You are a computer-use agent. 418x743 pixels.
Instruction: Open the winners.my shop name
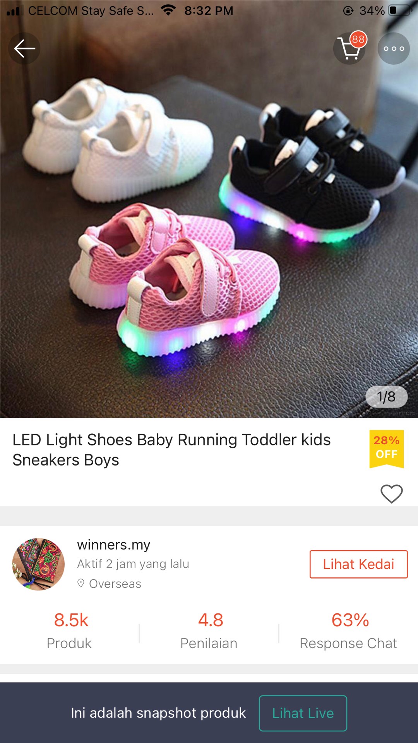113,545
